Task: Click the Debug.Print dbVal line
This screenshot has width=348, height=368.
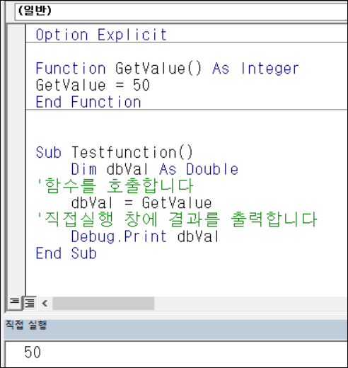Action: [x=145, y=236]
